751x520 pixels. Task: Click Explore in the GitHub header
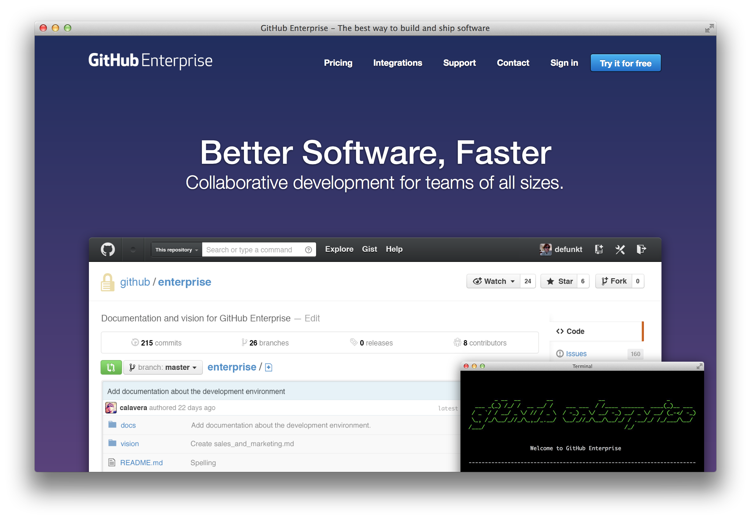pos(339,249)
